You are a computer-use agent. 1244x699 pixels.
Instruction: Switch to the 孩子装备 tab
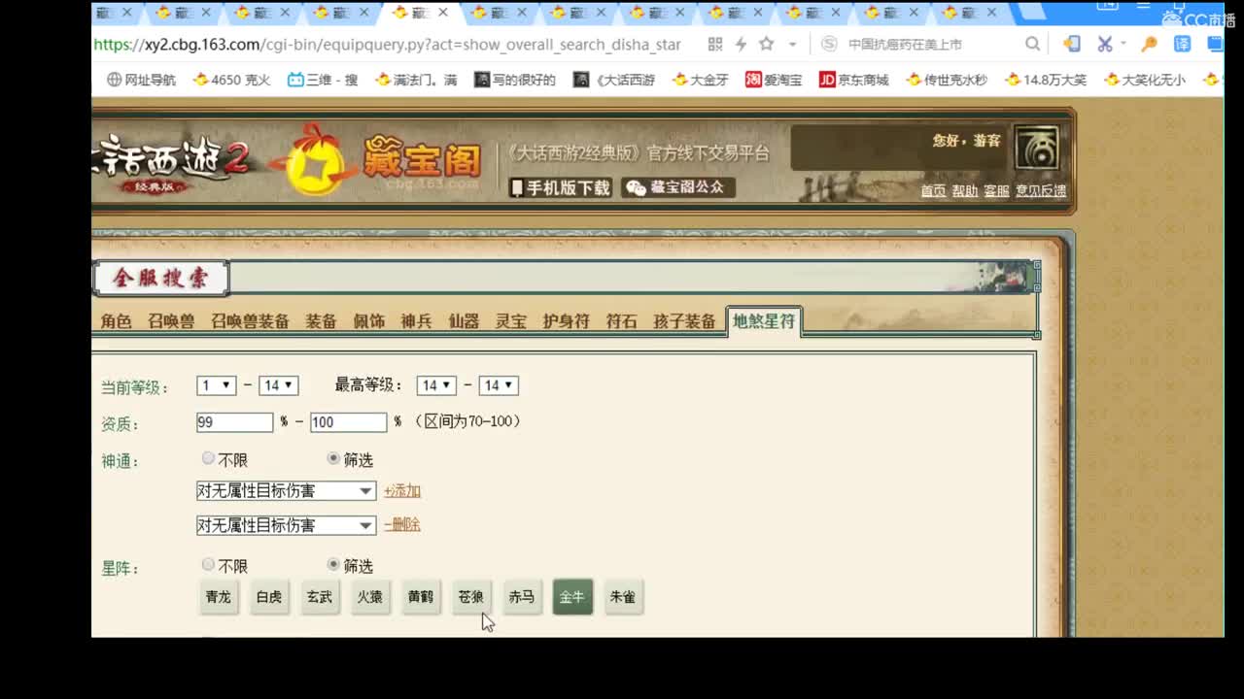(x=684, y=321)
